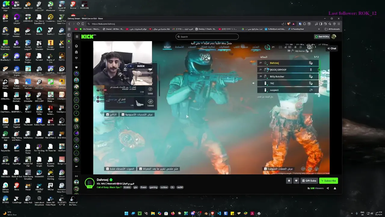Open Brave main menu button
Viewport: 385px width, 217px height.
tap(338, 24)
